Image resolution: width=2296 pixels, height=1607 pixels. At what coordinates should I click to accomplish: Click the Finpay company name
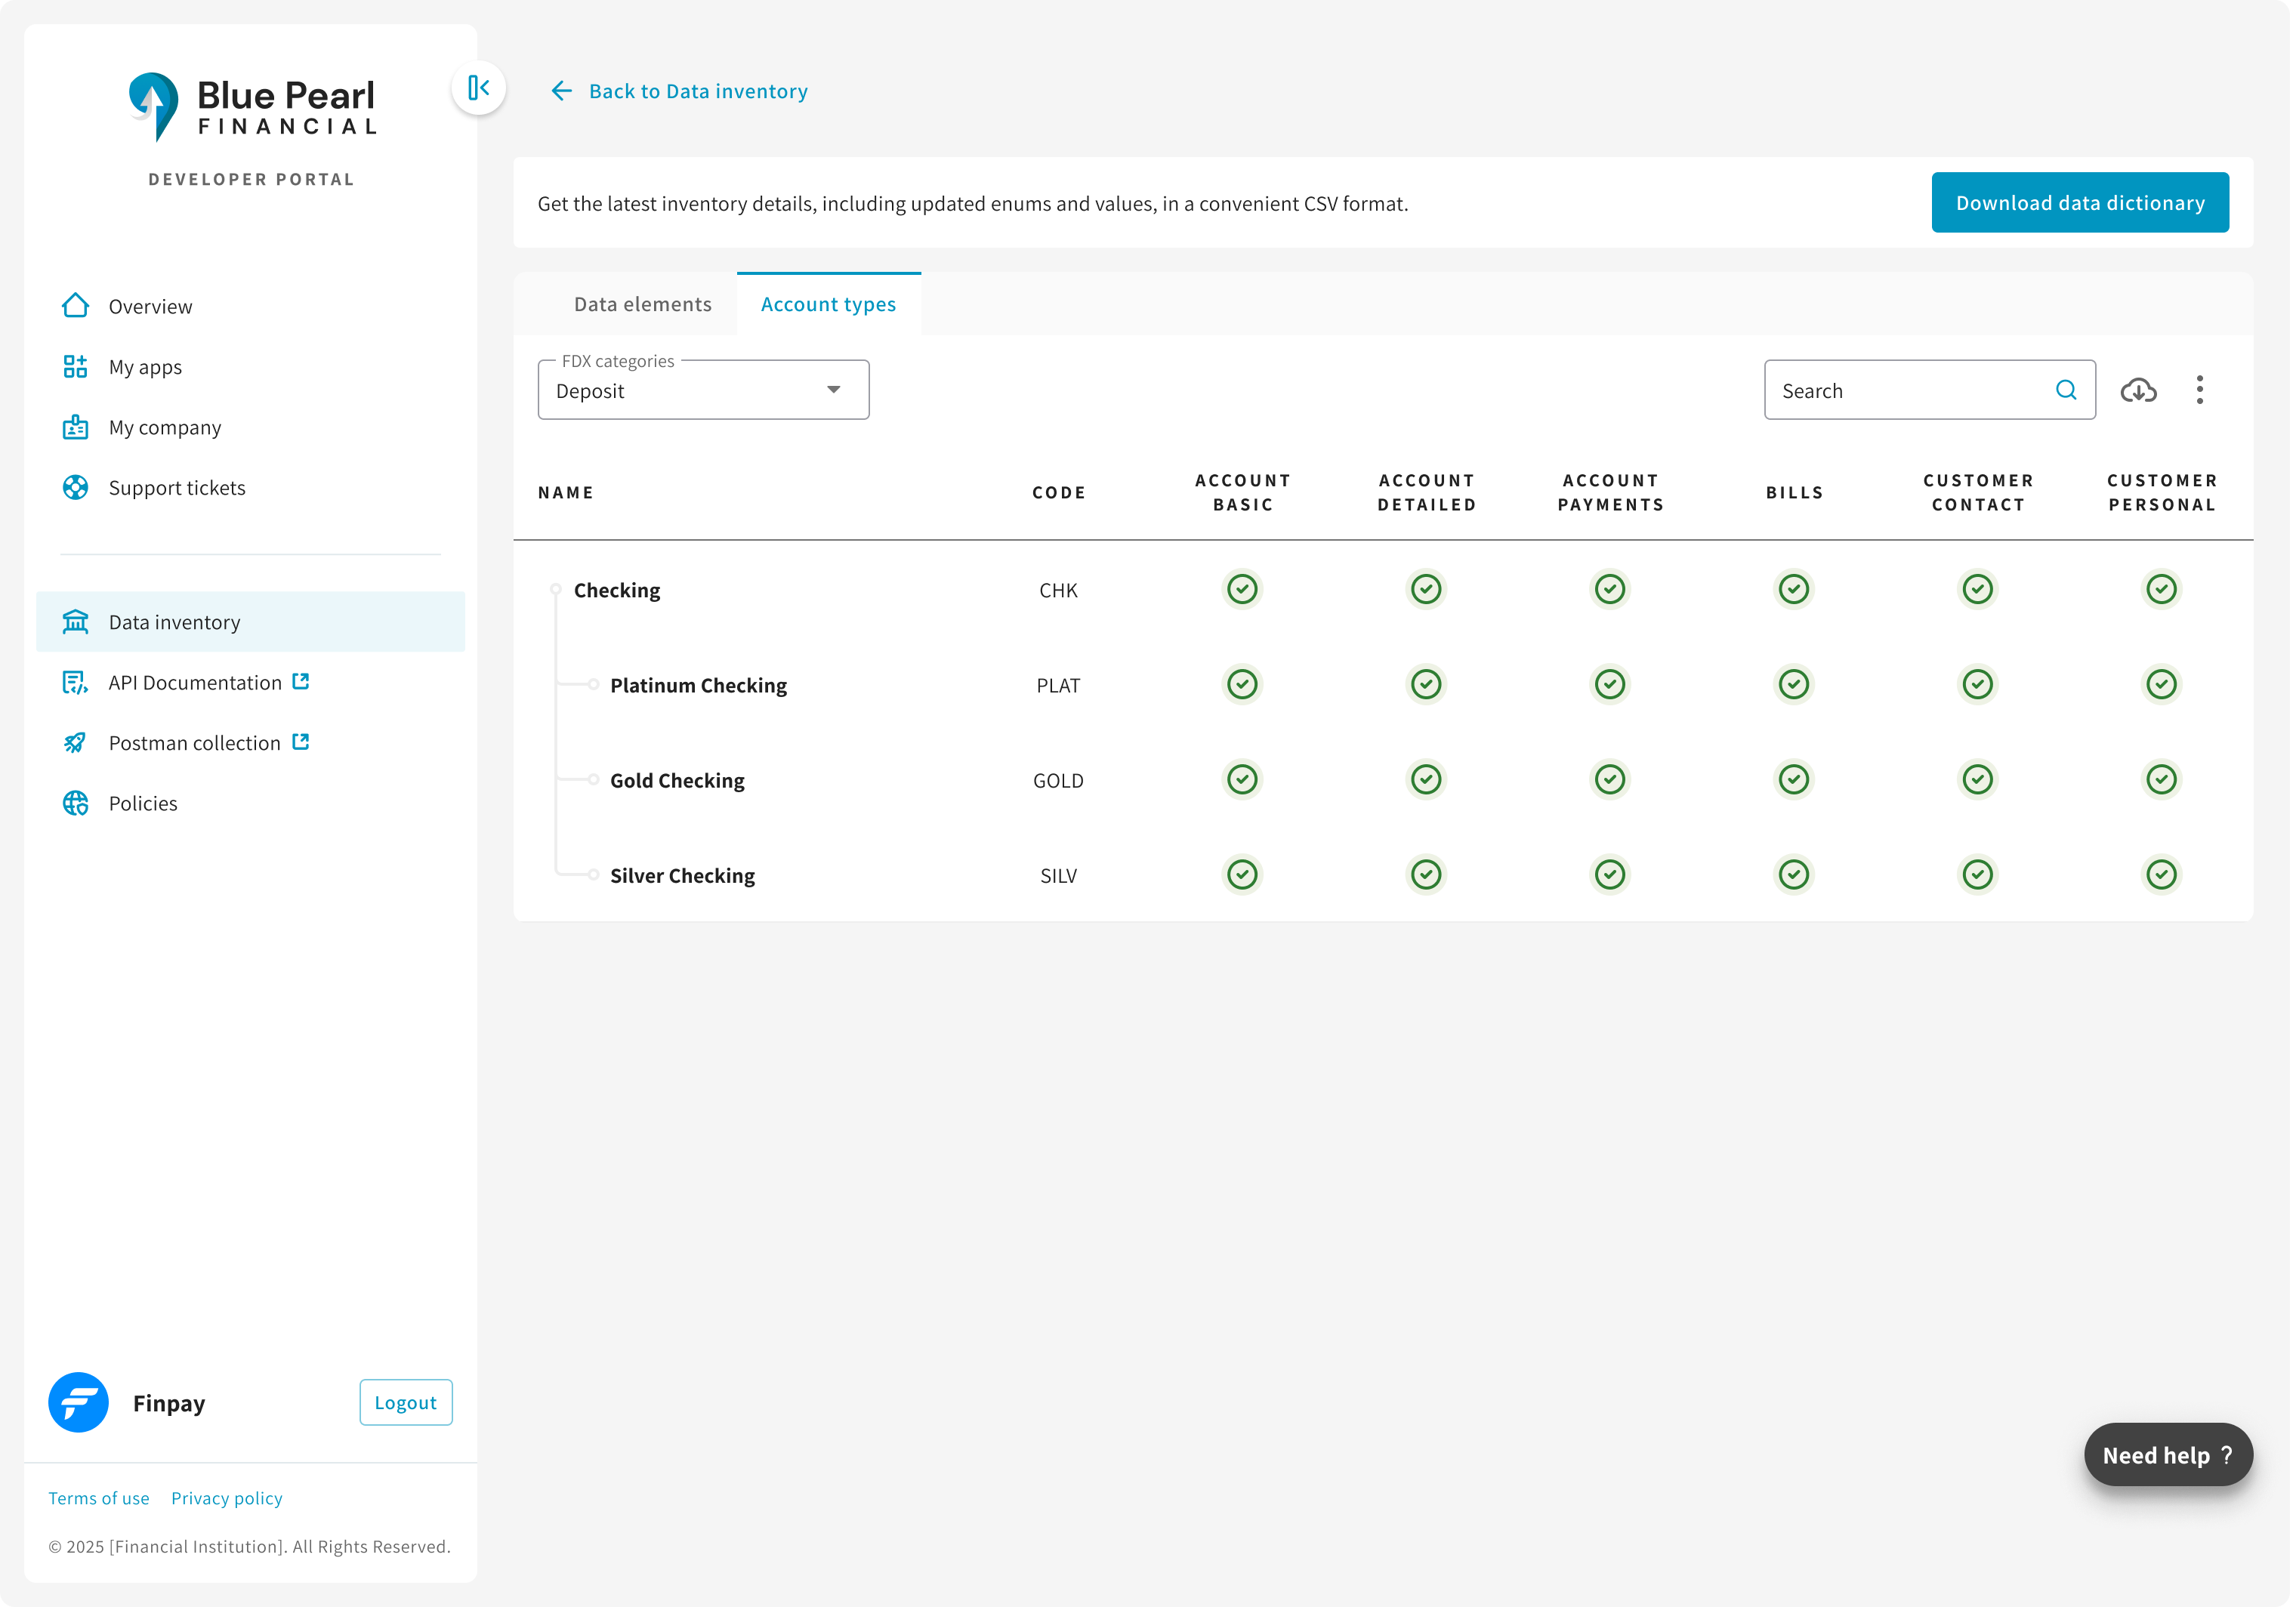tap(169, 1403)
